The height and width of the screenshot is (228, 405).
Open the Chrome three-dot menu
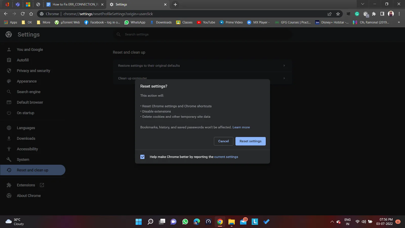coord(399,14)
